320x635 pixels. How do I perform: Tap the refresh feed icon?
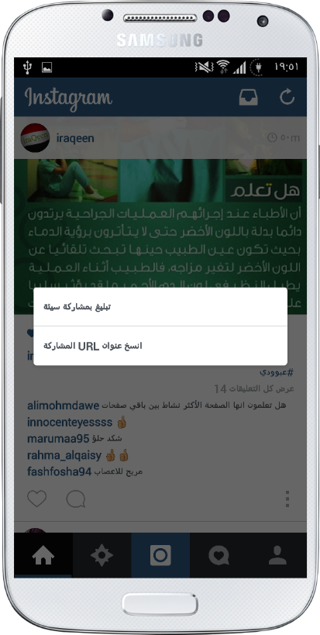pyautogui.click(x=287, y=97)
